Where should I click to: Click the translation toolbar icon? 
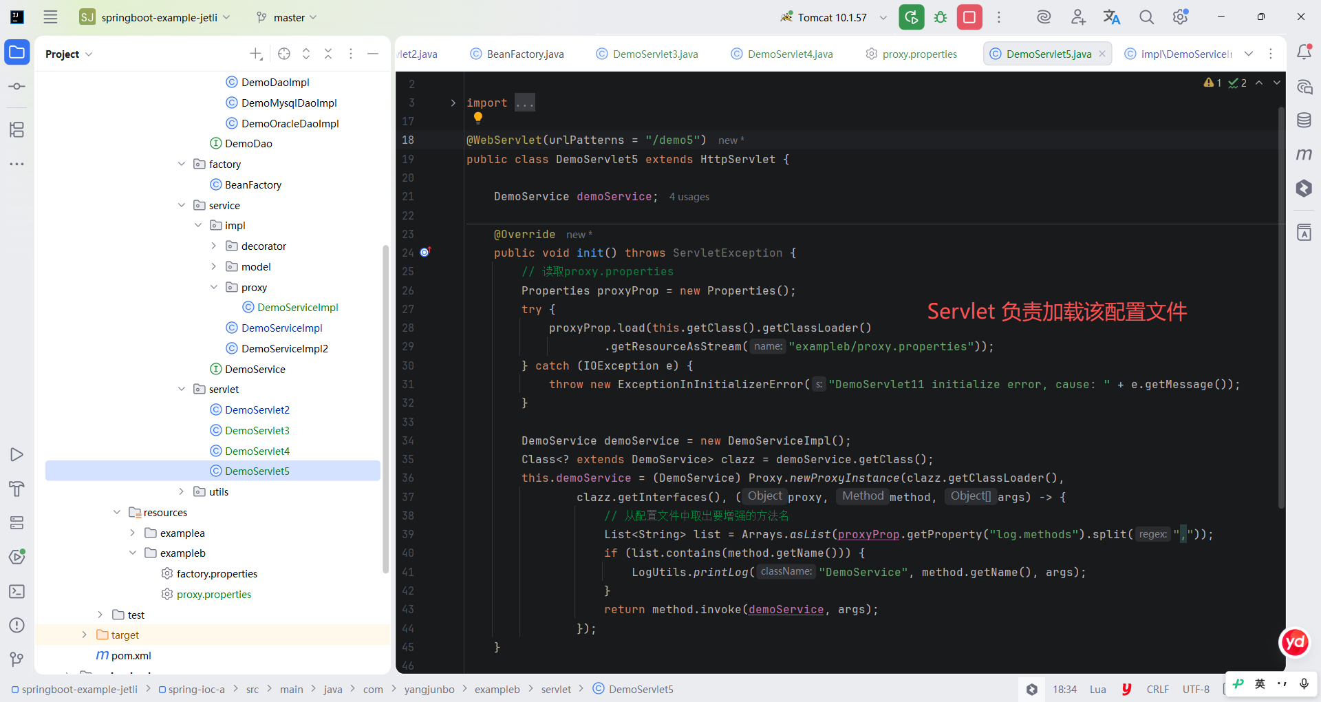coord(1112,17)
